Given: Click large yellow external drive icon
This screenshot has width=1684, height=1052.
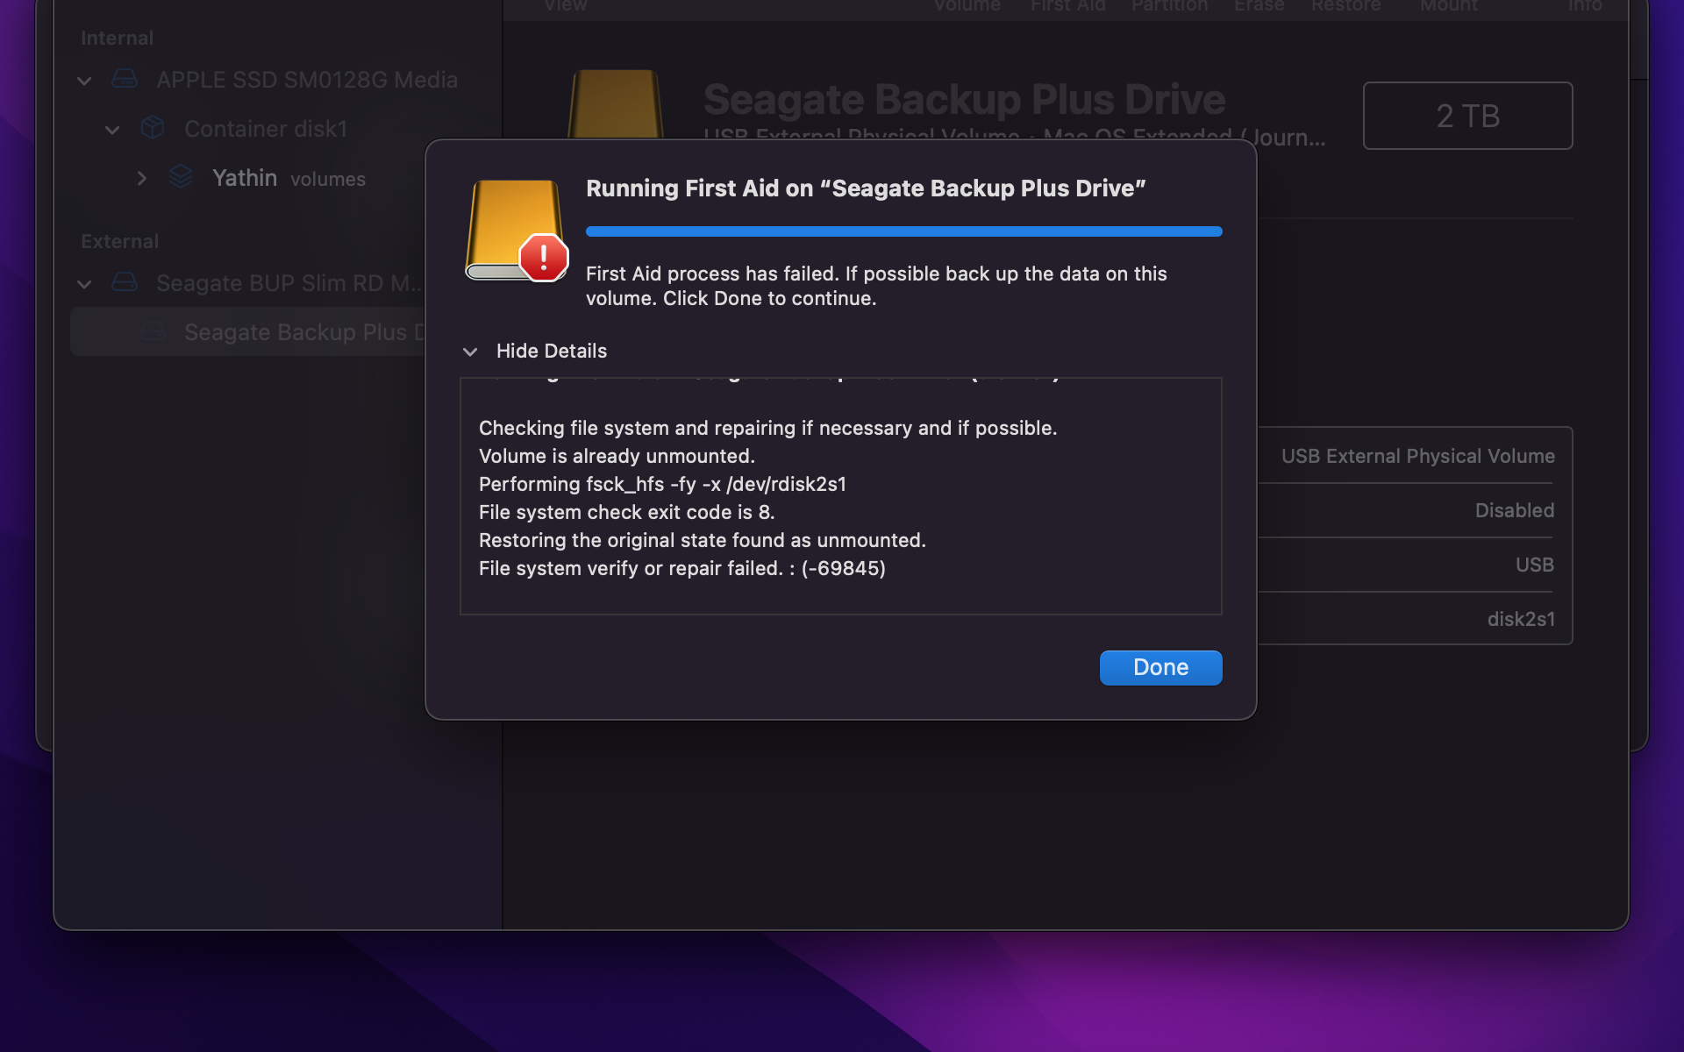Looking at the screenshot, I should 615,105.
